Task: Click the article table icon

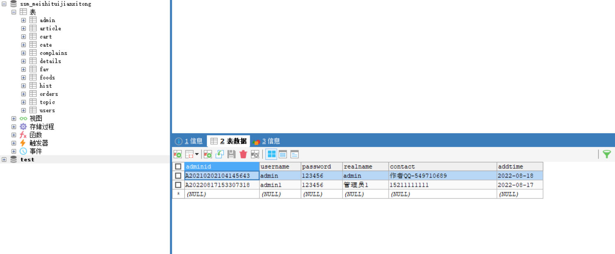Action: (x=33, y=28)
